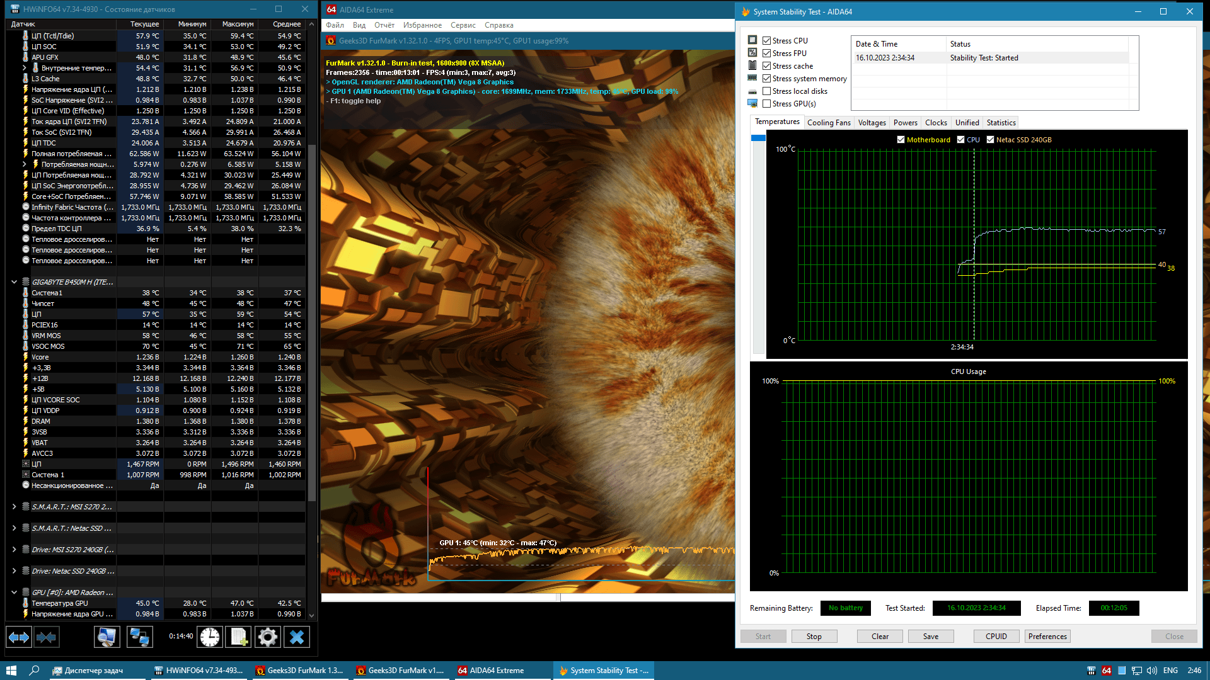The height and width of the screenshot is (680, 1210).
Task: Expand Внутренние темпер... sub-item
Action: [x=24, y=68]
